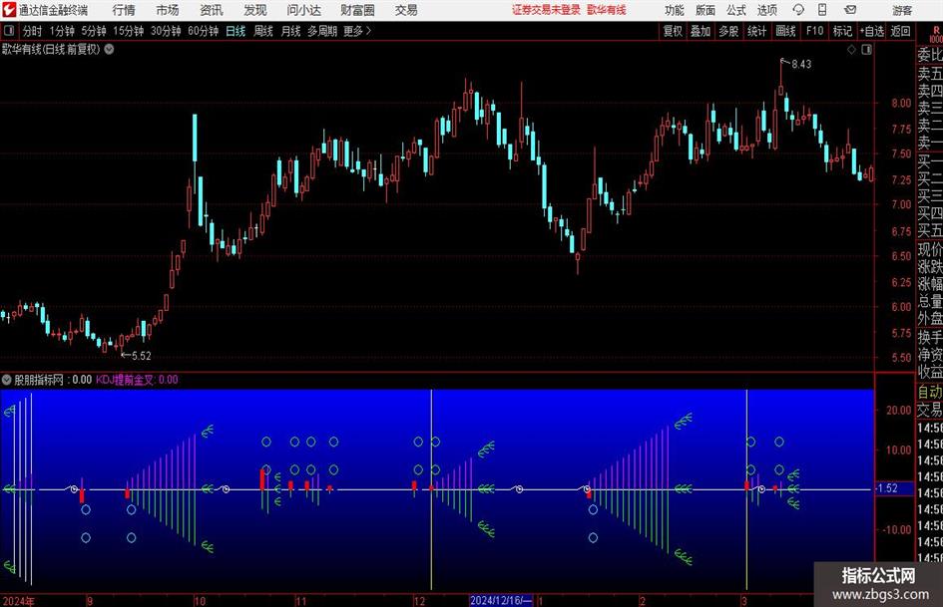Click the 2024年 label on time axis
This screenshot has height=607, width=943.
[x=19, y=601]
